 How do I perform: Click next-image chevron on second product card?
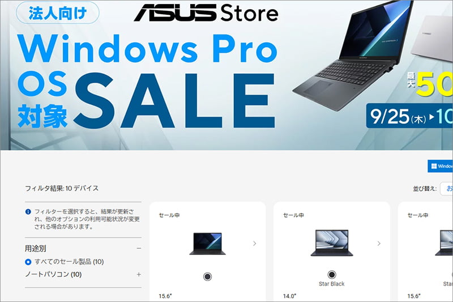[379, 244]
